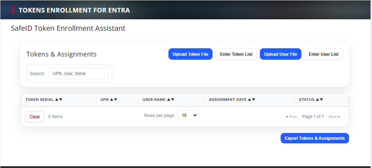Screen dimensions: 372x168
Task: Click the Upload User File button
Action: (x=280, y=54)
